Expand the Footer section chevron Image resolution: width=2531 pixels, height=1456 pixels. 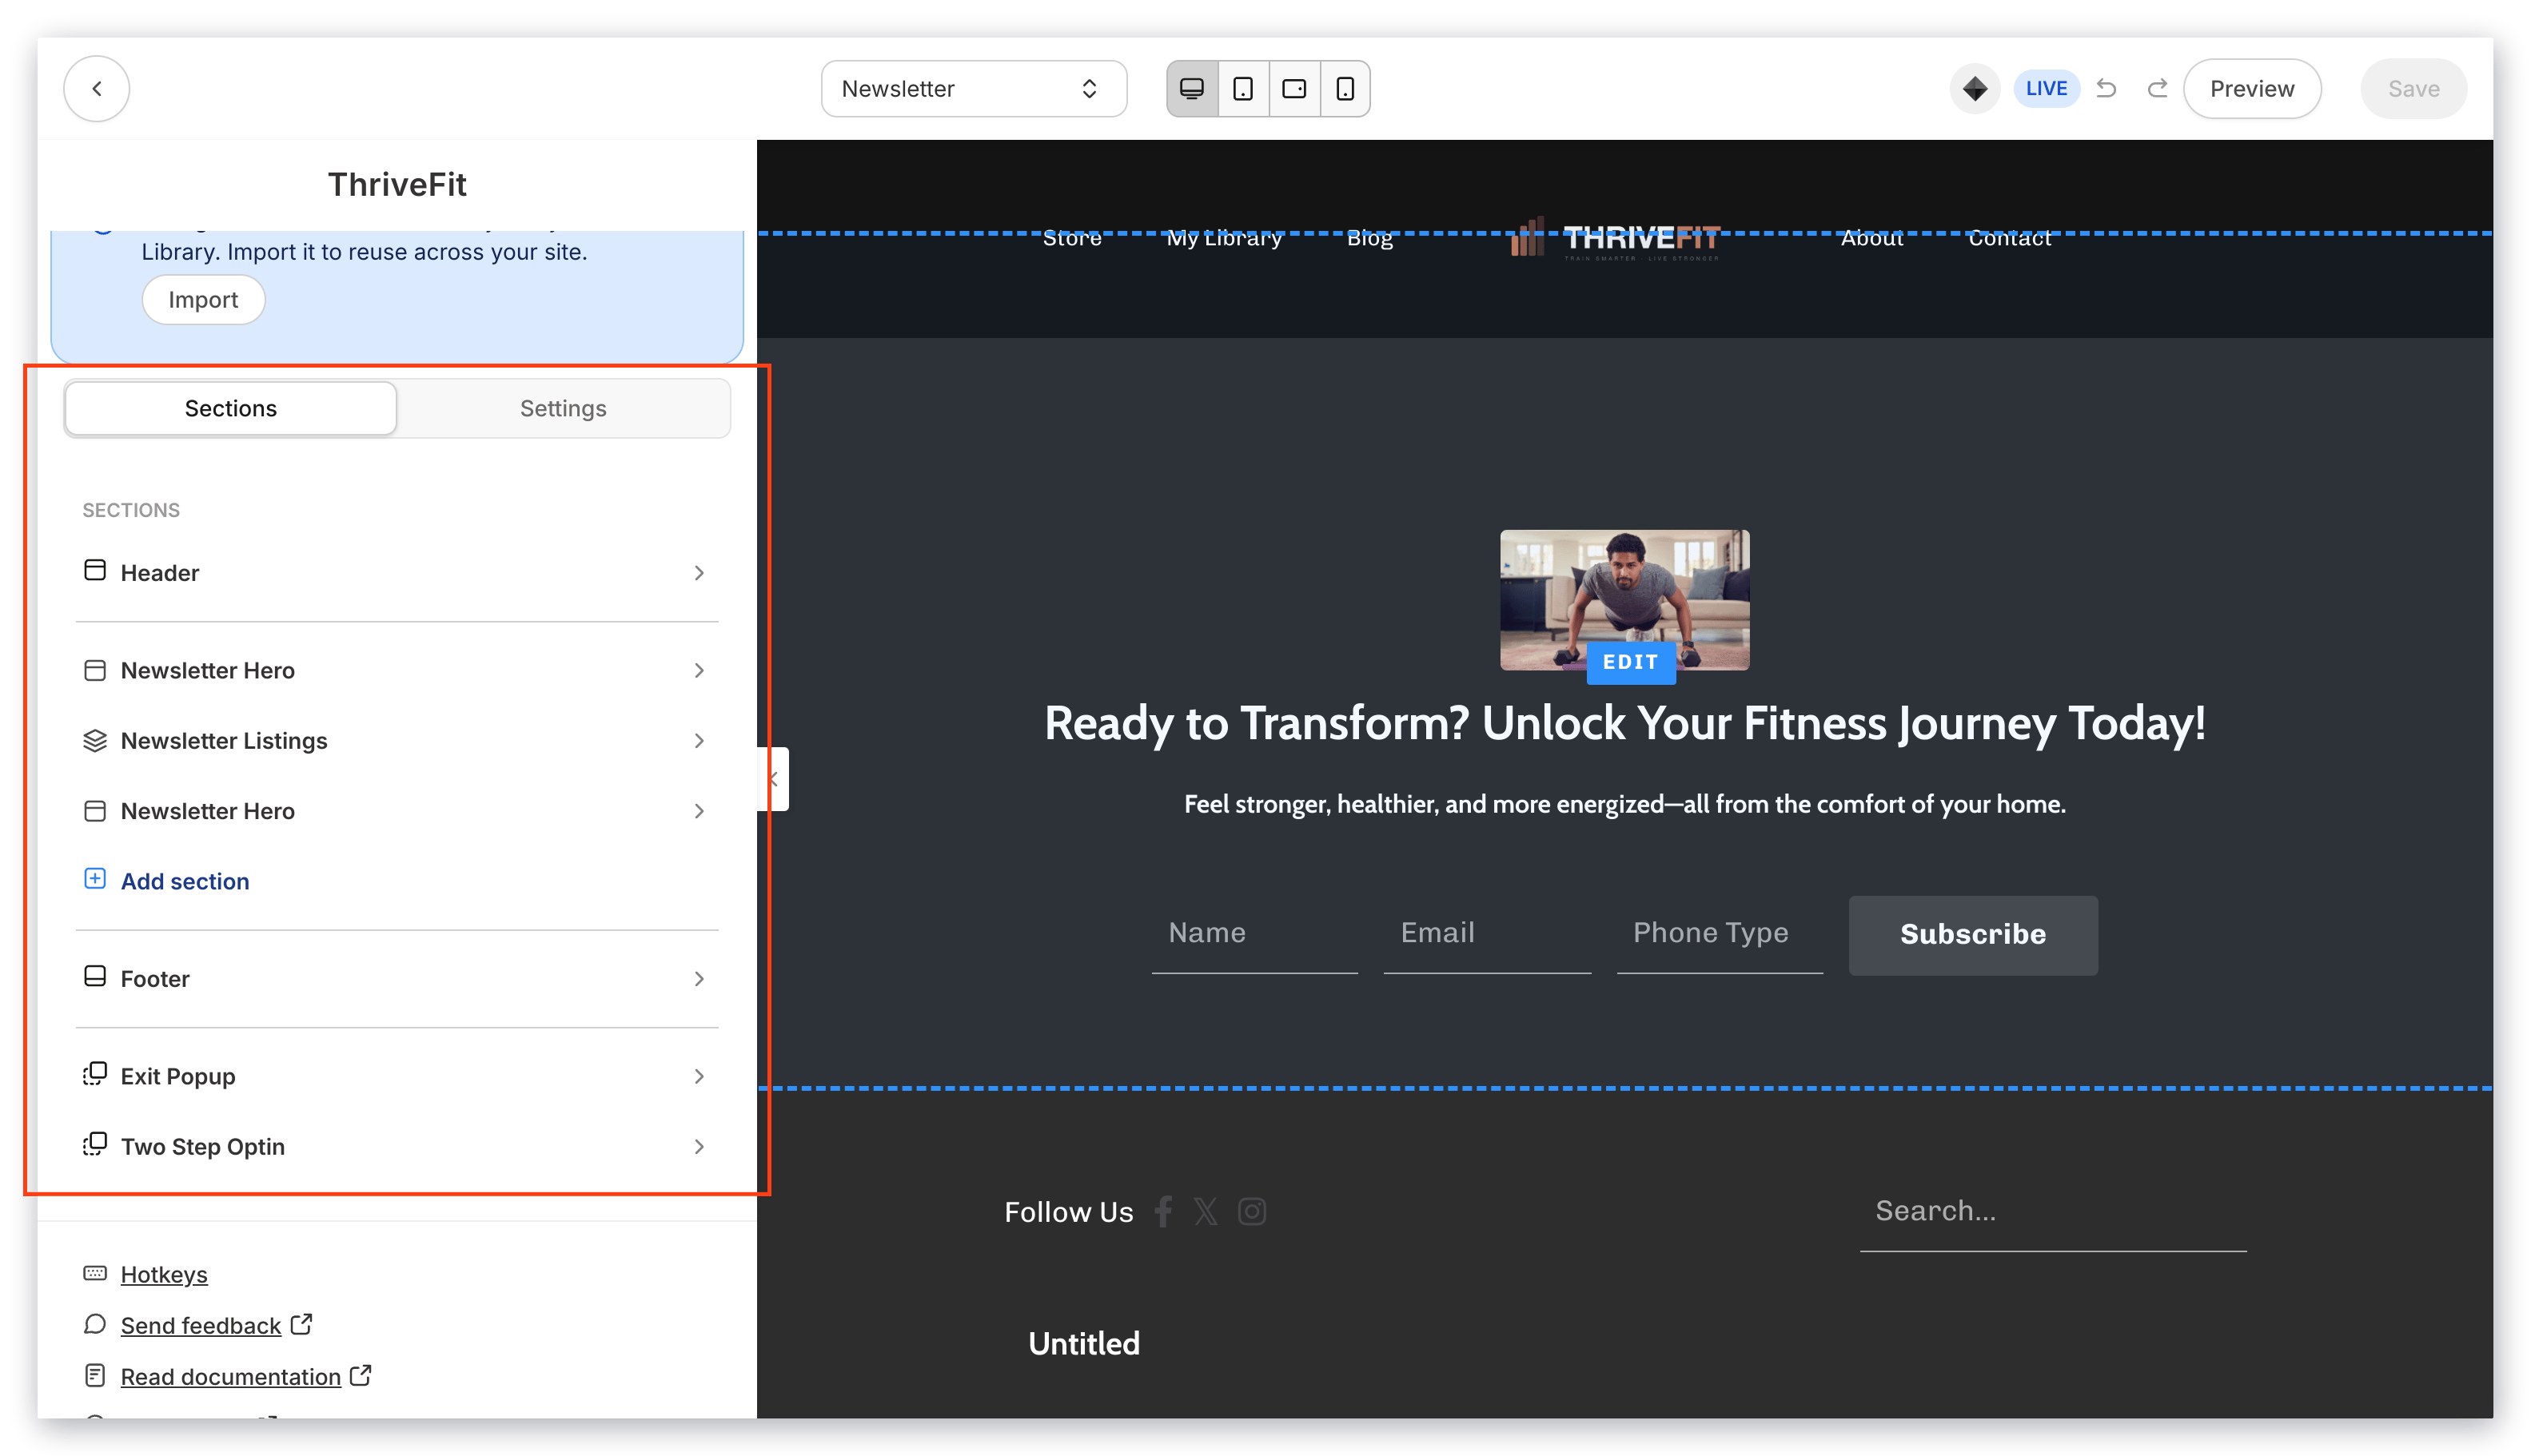pyautogui.click(x=700, y=979)
